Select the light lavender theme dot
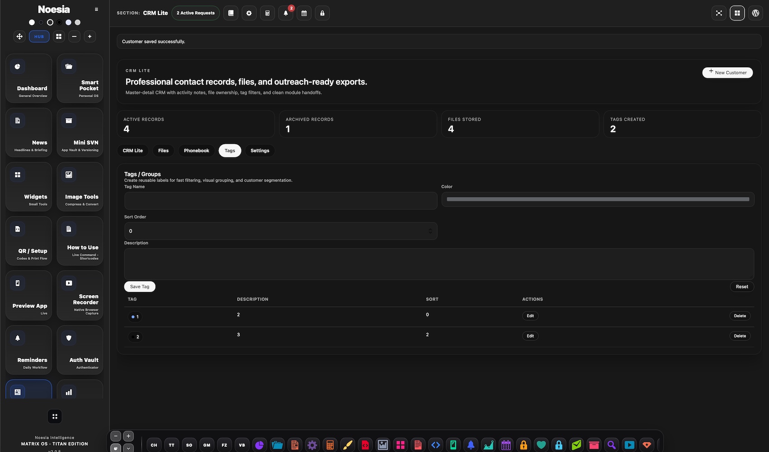 click(68, 22)
